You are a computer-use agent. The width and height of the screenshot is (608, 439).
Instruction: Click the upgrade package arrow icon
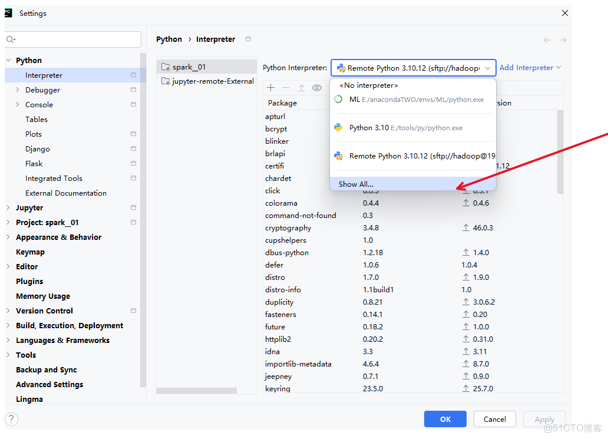click(x=302, y=88)
